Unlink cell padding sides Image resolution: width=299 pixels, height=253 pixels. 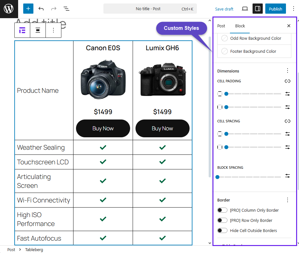[288, 81]
